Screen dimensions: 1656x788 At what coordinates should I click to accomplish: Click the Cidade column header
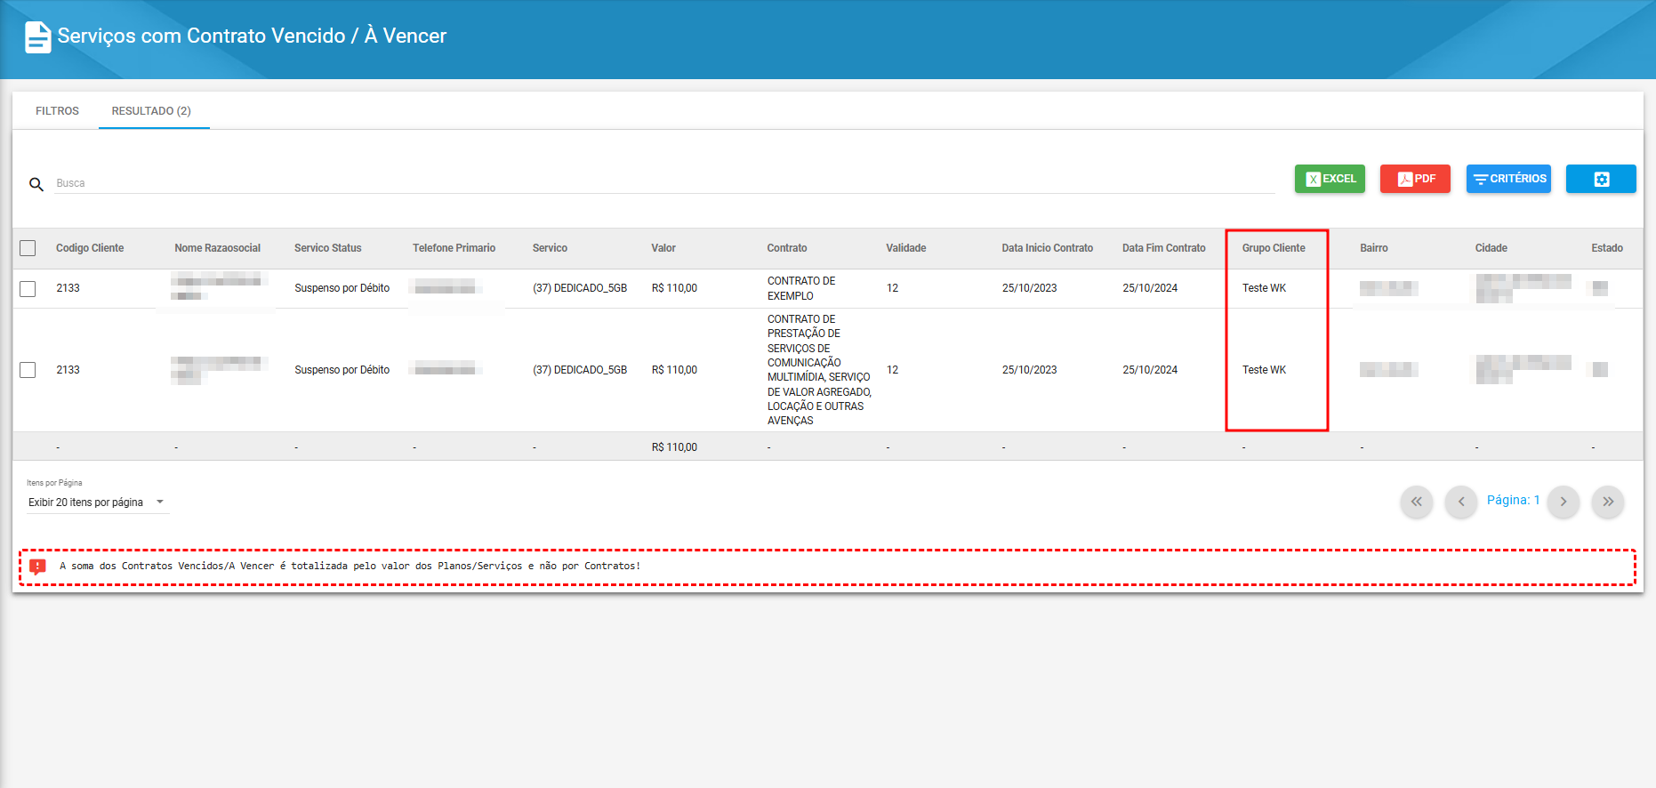point(1491,248)
